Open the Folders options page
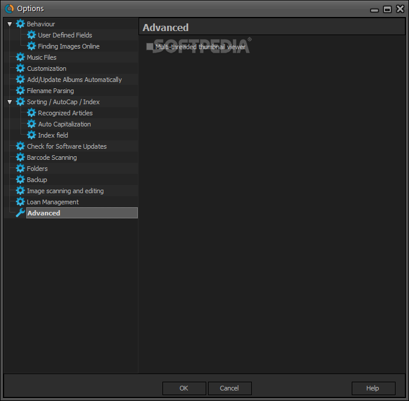Image resolution: width=409 pixels, height=401 pixels. click(37, 169)
